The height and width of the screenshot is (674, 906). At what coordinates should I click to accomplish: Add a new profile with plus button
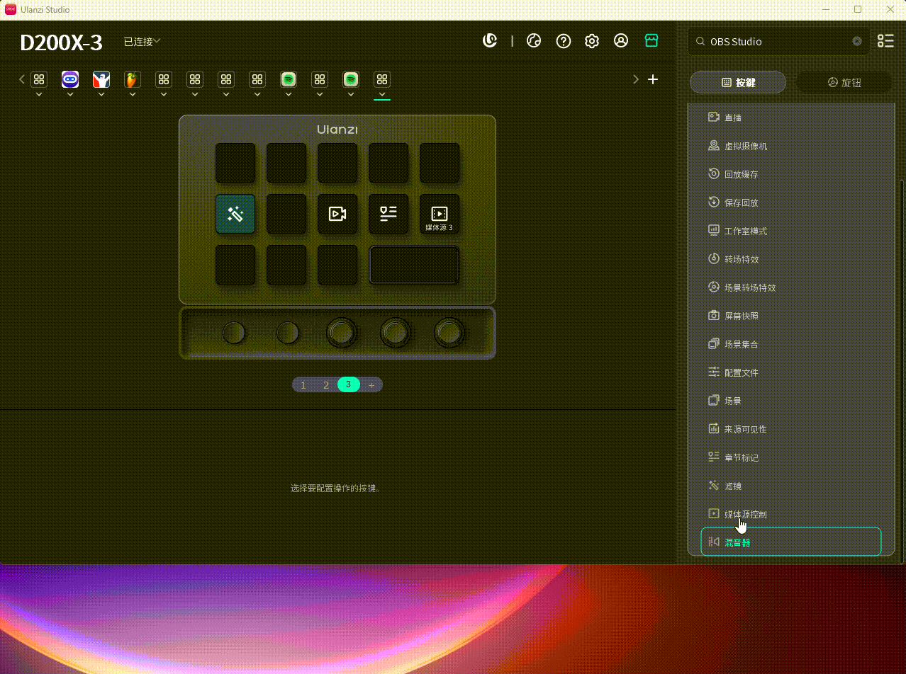click(x=653, y=79)
